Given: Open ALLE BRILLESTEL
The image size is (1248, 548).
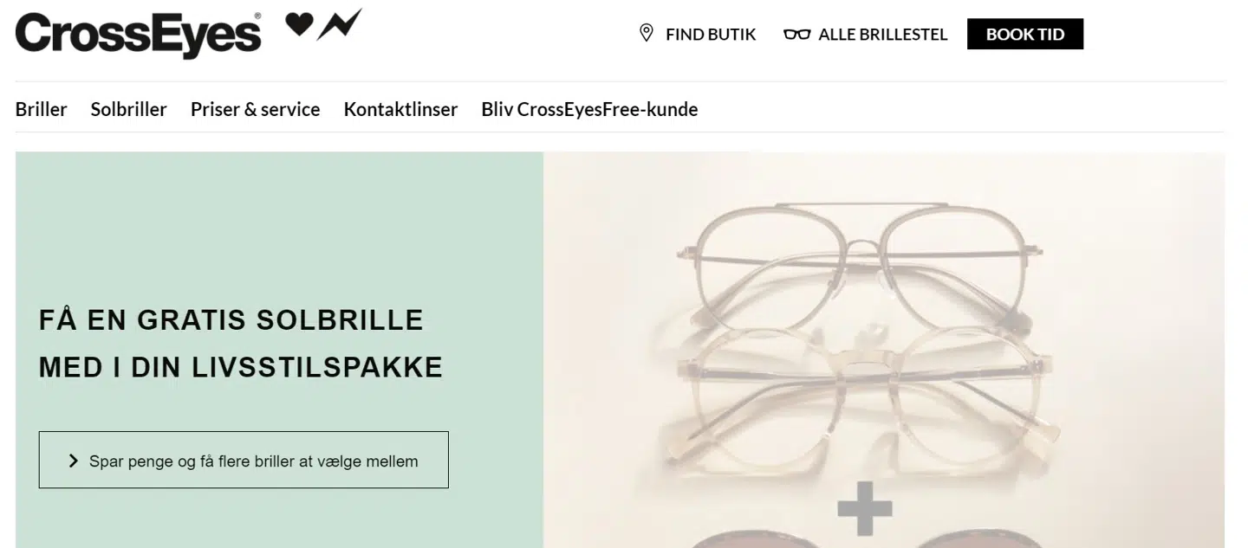Looking at the screenshot, I should (883, 34).
